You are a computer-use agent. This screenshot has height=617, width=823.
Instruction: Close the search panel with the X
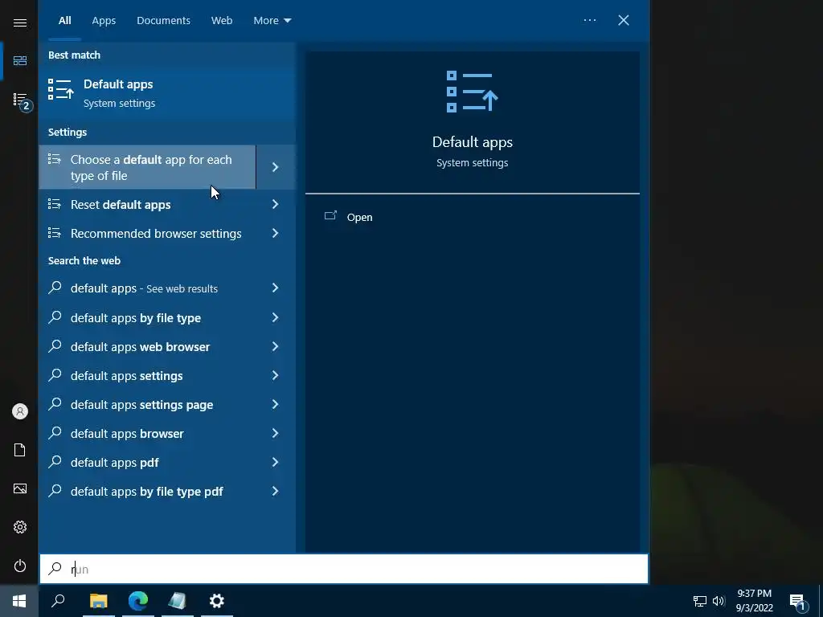tap(623, 20)
